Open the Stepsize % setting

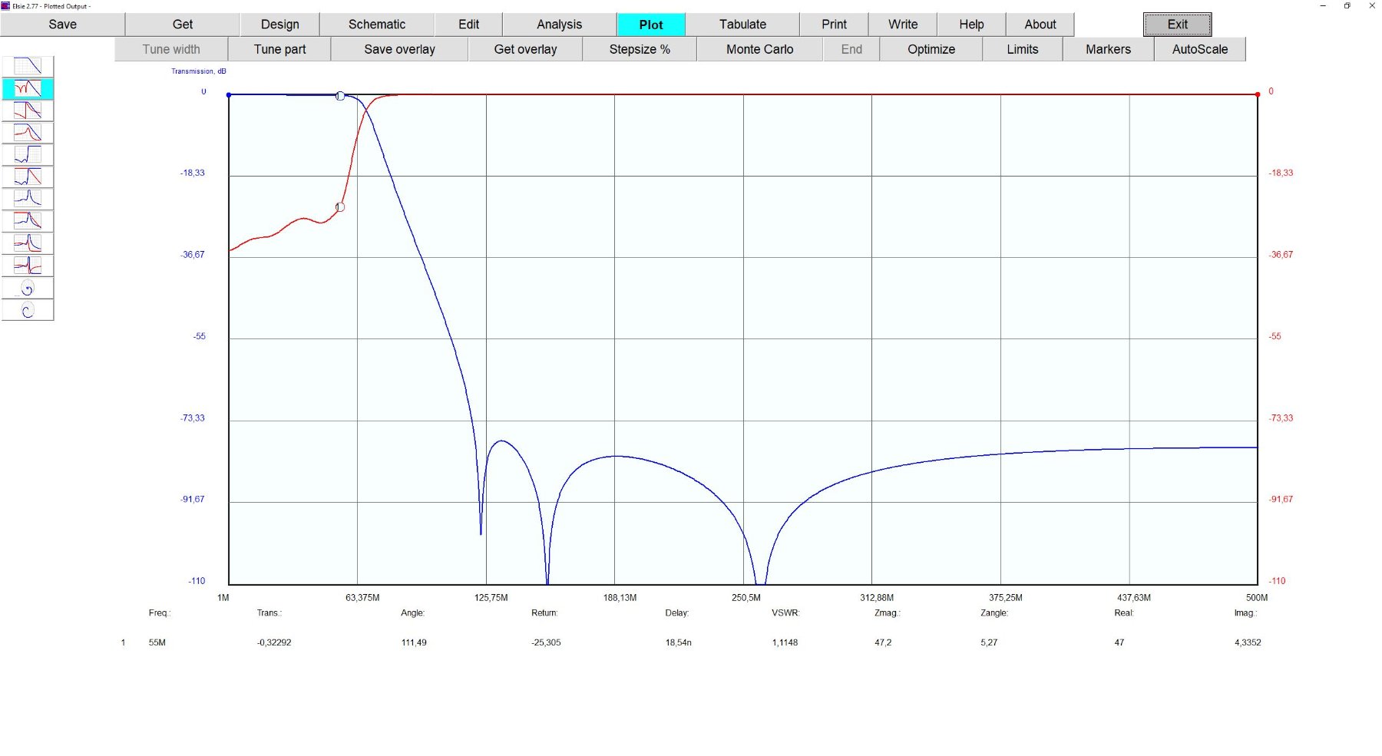[640, 49]
